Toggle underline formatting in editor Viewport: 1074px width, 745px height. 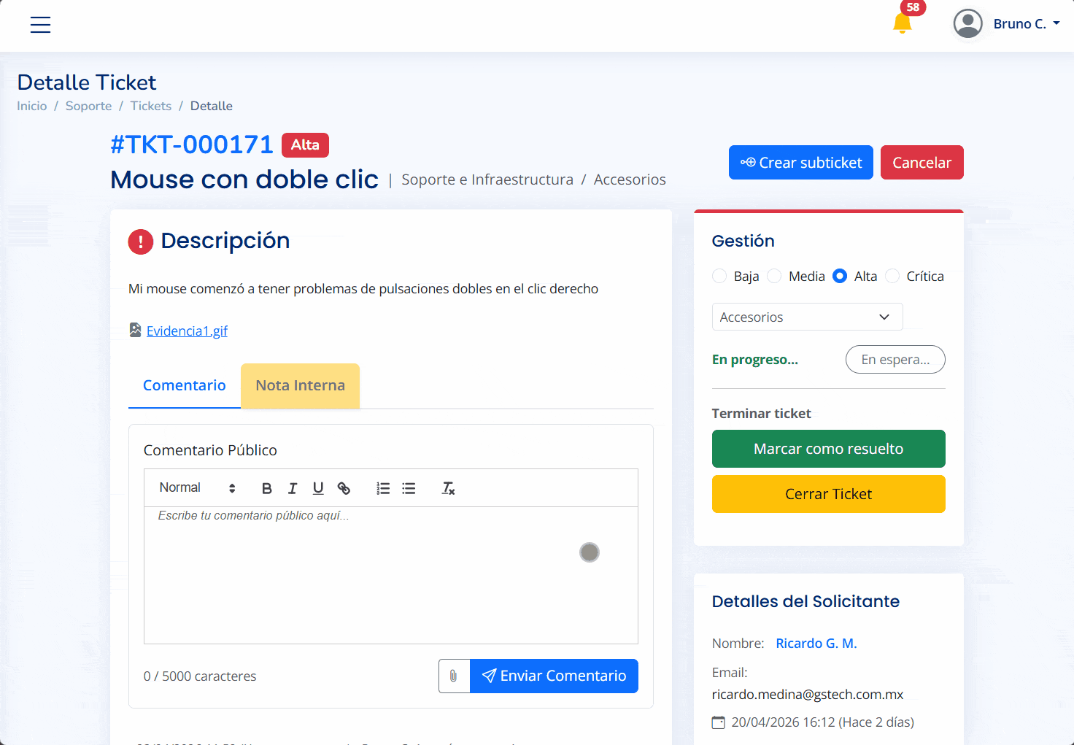318,488
